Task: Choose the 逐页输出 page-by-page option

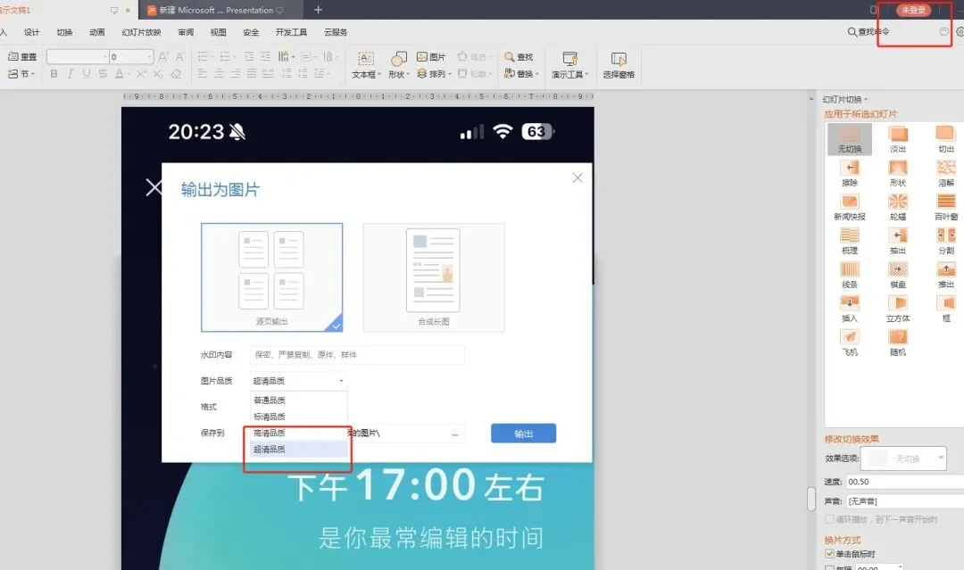Action: [x=271, y=277]
